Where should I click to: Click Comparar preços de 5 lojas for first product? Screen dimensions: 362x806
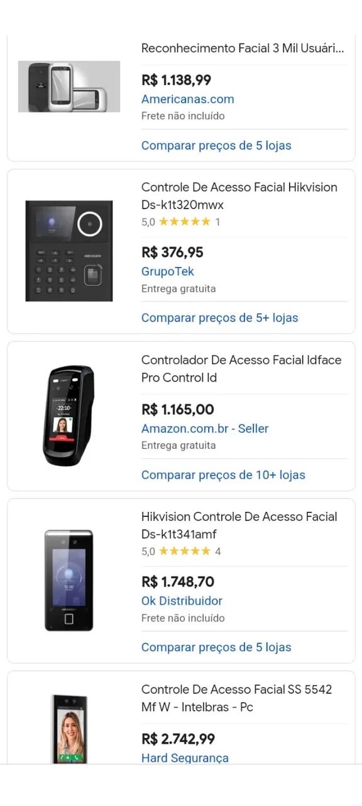pyautogui.click(x=216, y=145)
